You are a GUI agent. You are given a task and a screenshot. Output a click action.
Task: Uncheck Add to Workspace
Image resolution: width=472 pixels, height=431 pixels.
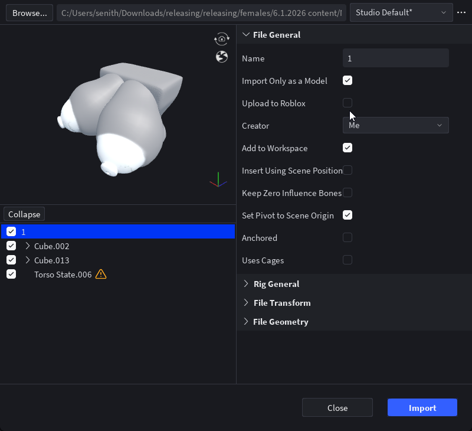(348, 148)
